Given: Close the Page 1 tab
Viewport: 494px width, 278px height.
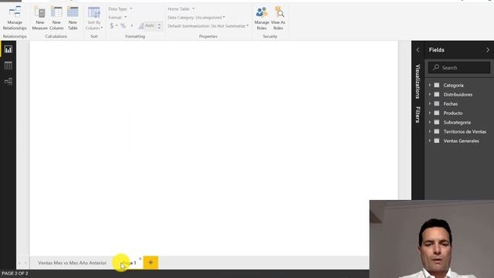Looking at the screenshot, I should 140,259.
